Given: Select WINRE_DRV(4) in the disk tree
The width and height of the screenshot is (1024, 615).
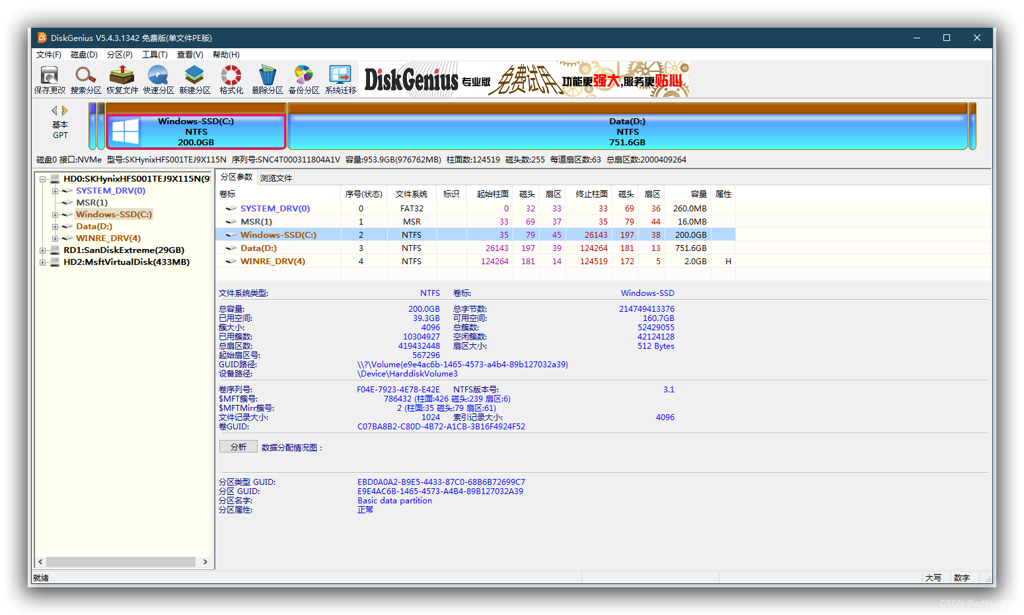Looking at the screenshot, I should (x=108, y=238).
